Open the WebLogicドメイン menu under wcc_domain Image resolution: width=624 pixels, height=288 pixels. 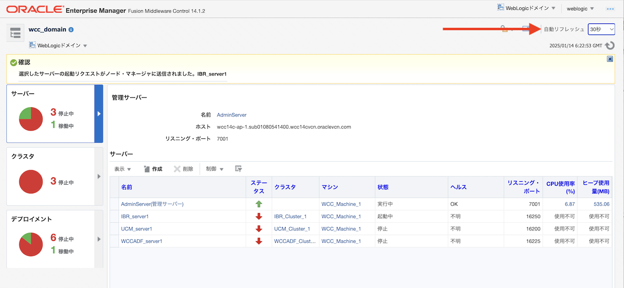58,45
